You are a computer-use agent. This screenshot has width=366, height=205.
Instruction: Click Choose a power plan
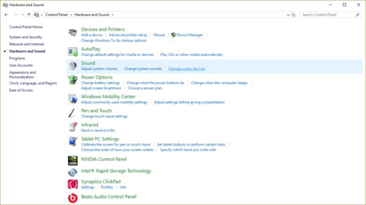point(145,88)
